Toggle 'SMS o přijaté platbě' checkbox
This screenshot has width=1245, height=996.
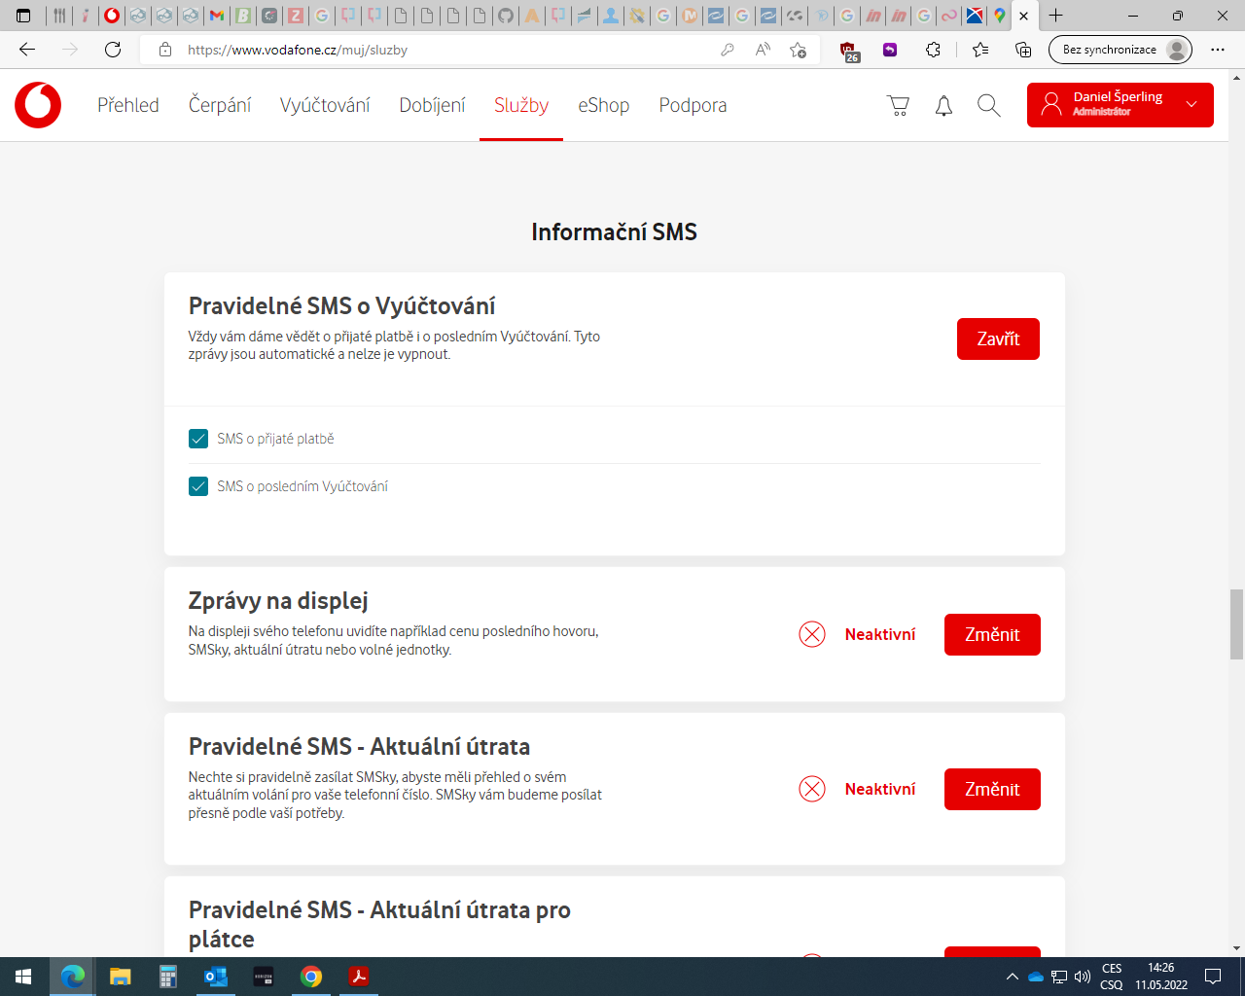[x=198, y=439]
